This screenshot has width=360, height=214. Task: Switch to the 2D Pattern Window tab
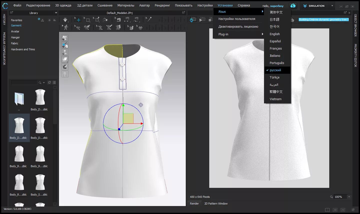point(216,204)
